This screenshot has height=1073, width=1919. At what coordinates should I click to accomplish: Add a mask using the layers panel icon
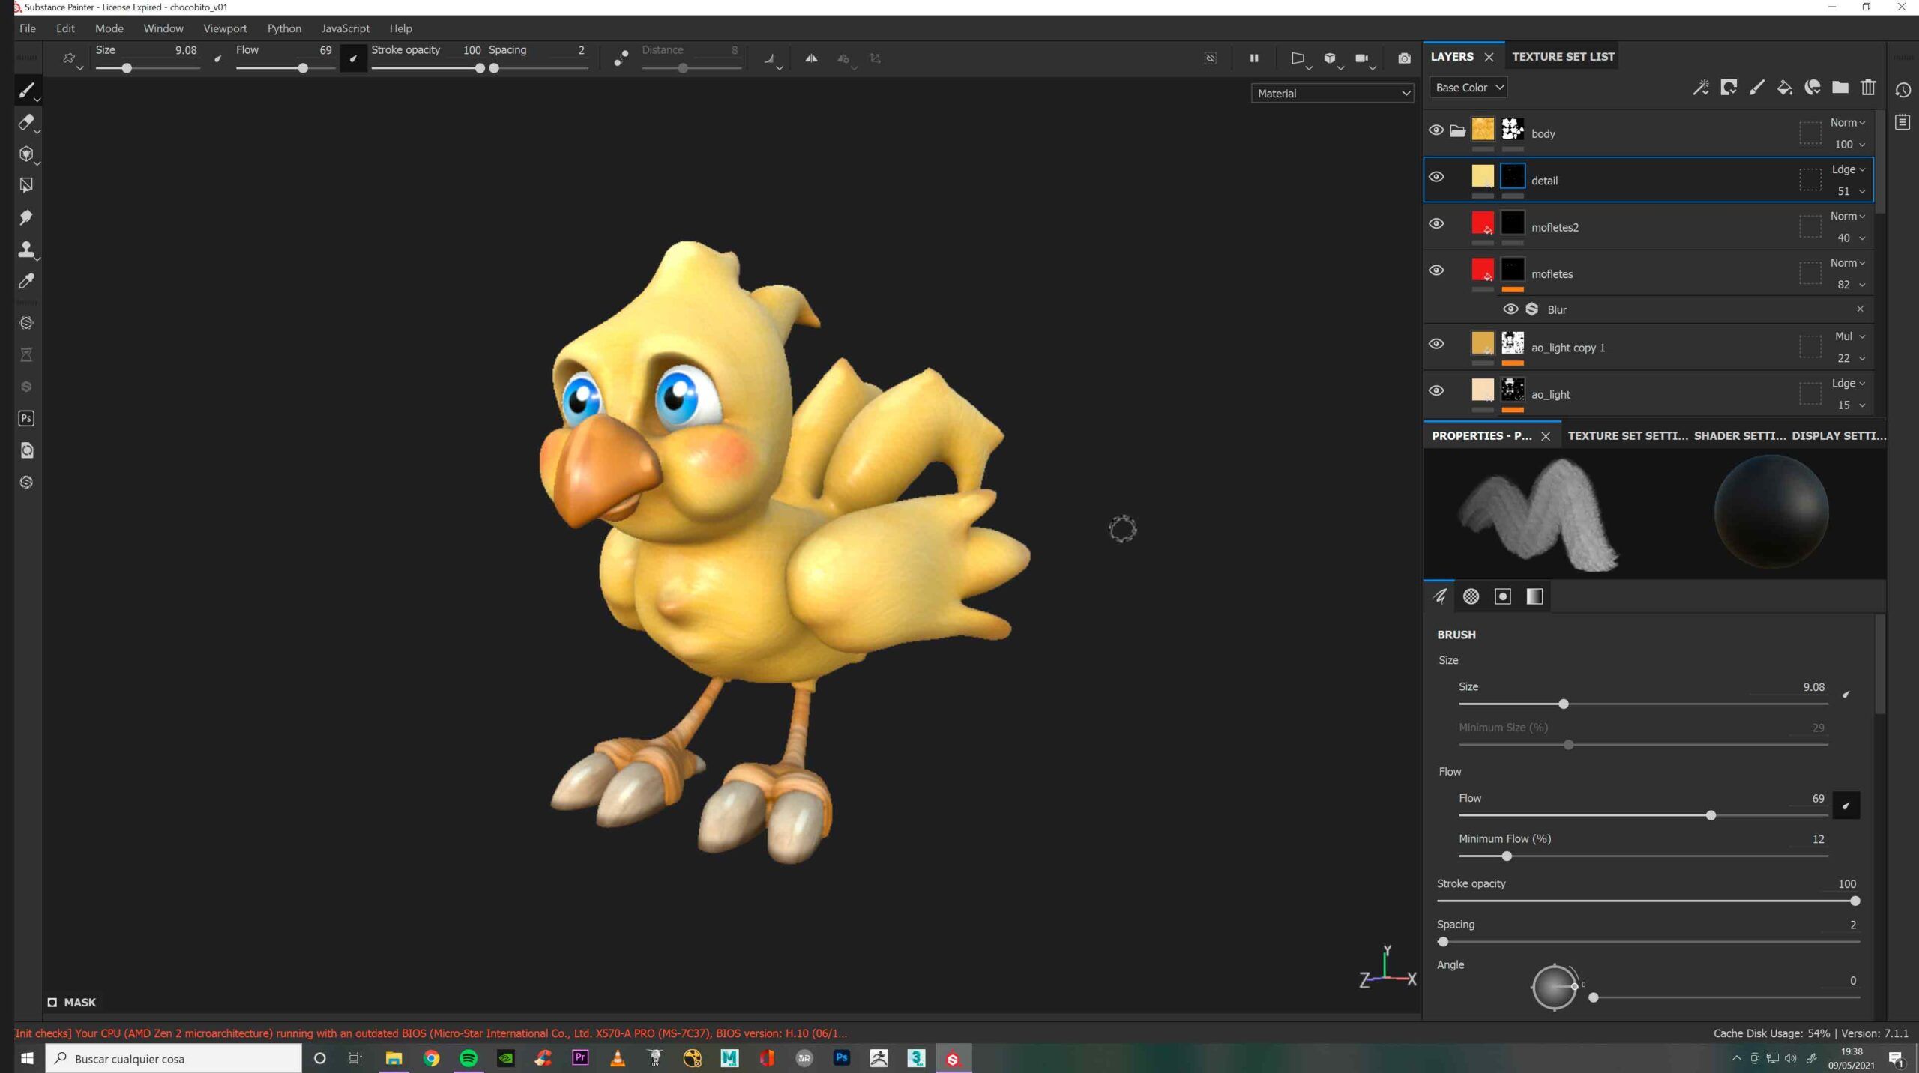coord(1729,88)
